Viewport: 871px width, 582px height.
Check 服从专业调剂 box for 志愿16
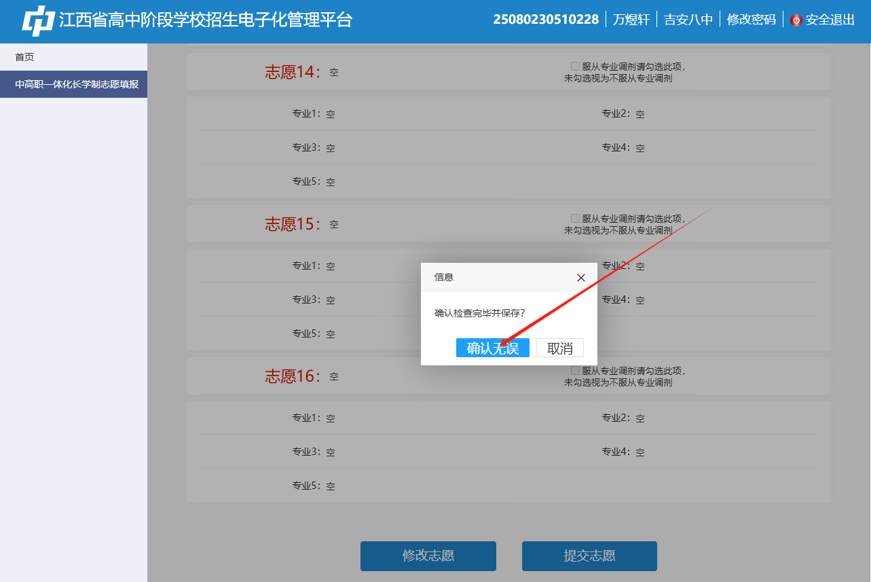(x=575, y=370)
